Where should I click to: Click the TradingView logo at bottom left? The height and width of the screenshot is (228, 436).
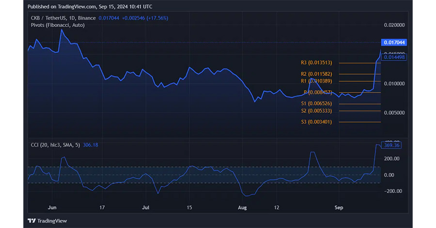click(x=47, y=221)
